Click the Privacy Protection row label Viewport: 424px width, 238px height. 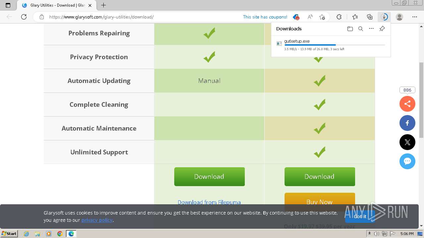99,57
